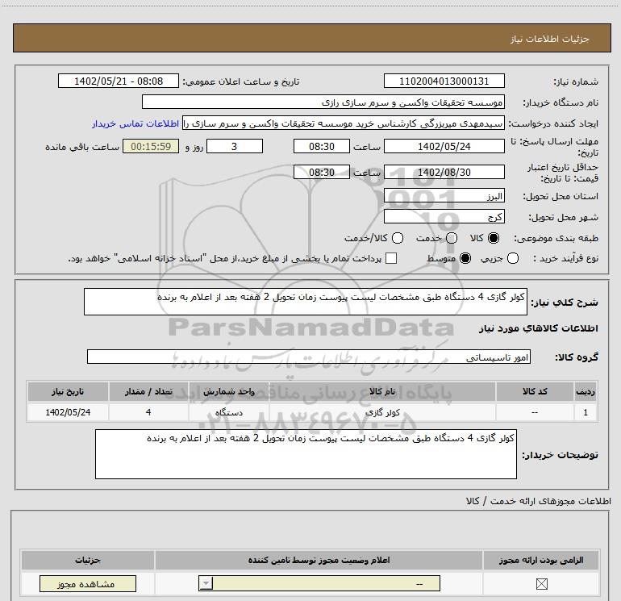This screenshot has width=621, height=601.
Task: Click the request creator field
Action: click(344, 123)
